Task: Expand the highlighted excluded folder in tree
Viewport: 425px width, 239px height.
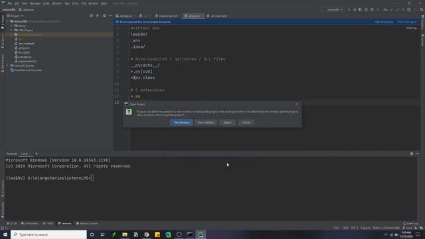Action: (x=12, y=35)
